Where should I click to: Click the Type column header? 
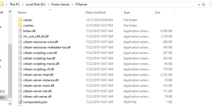coord(127,12)
